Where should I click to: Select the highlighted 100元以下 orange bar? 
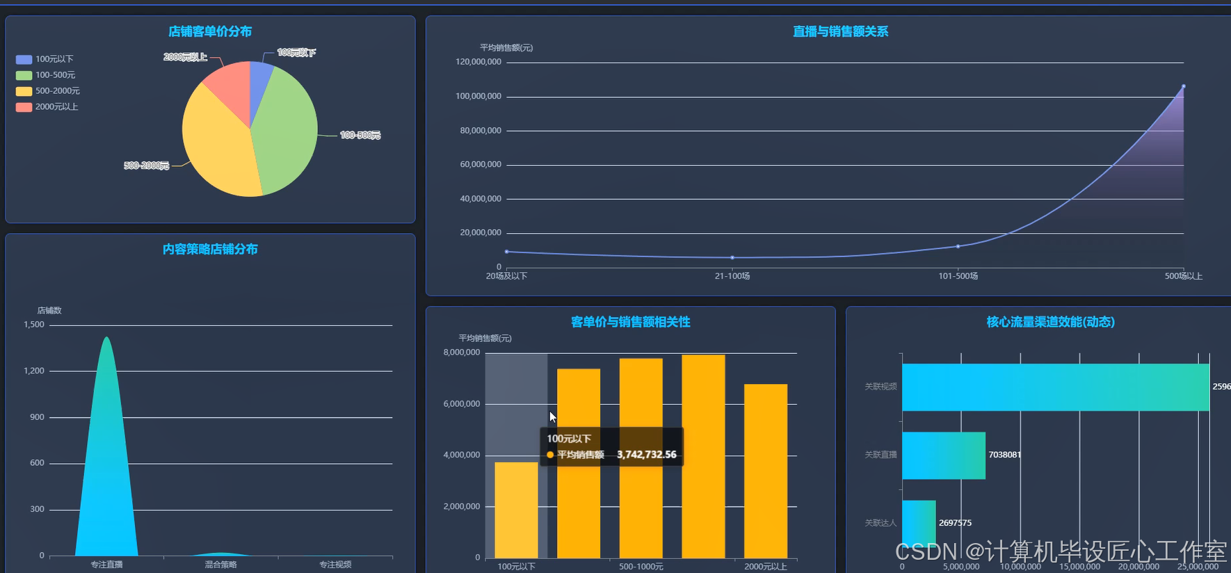(516, 510)
